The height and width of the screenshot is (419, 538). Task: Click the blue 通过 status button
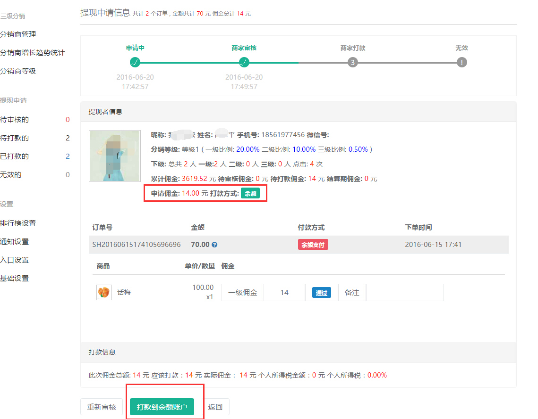coord(322,293)
